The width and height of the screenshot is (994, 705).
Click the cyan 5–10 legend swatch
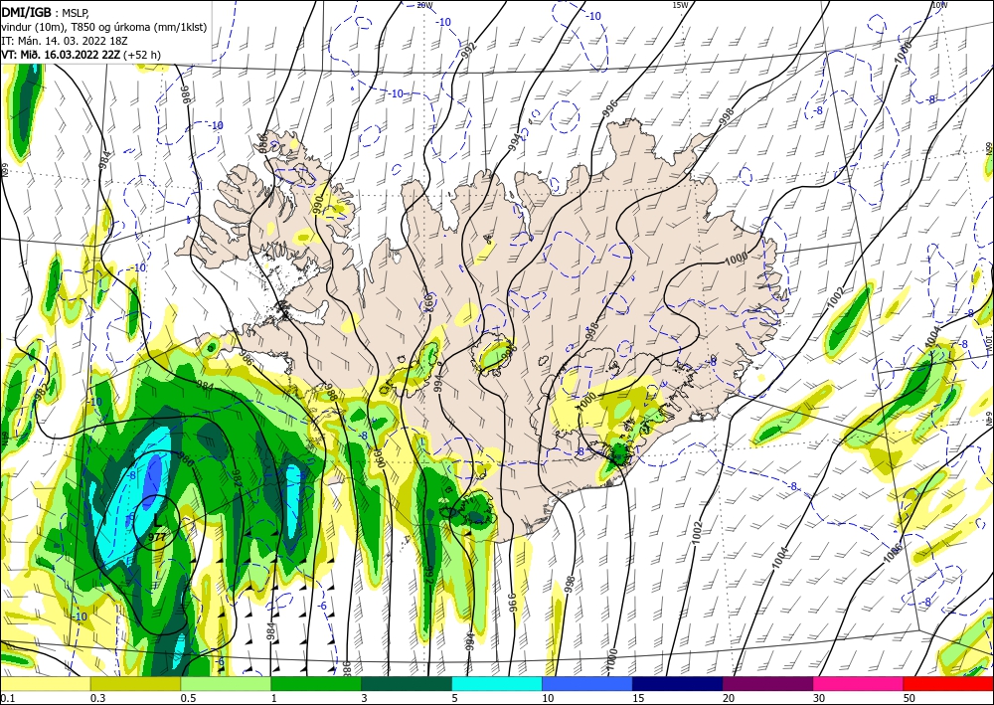click(497, 683)
